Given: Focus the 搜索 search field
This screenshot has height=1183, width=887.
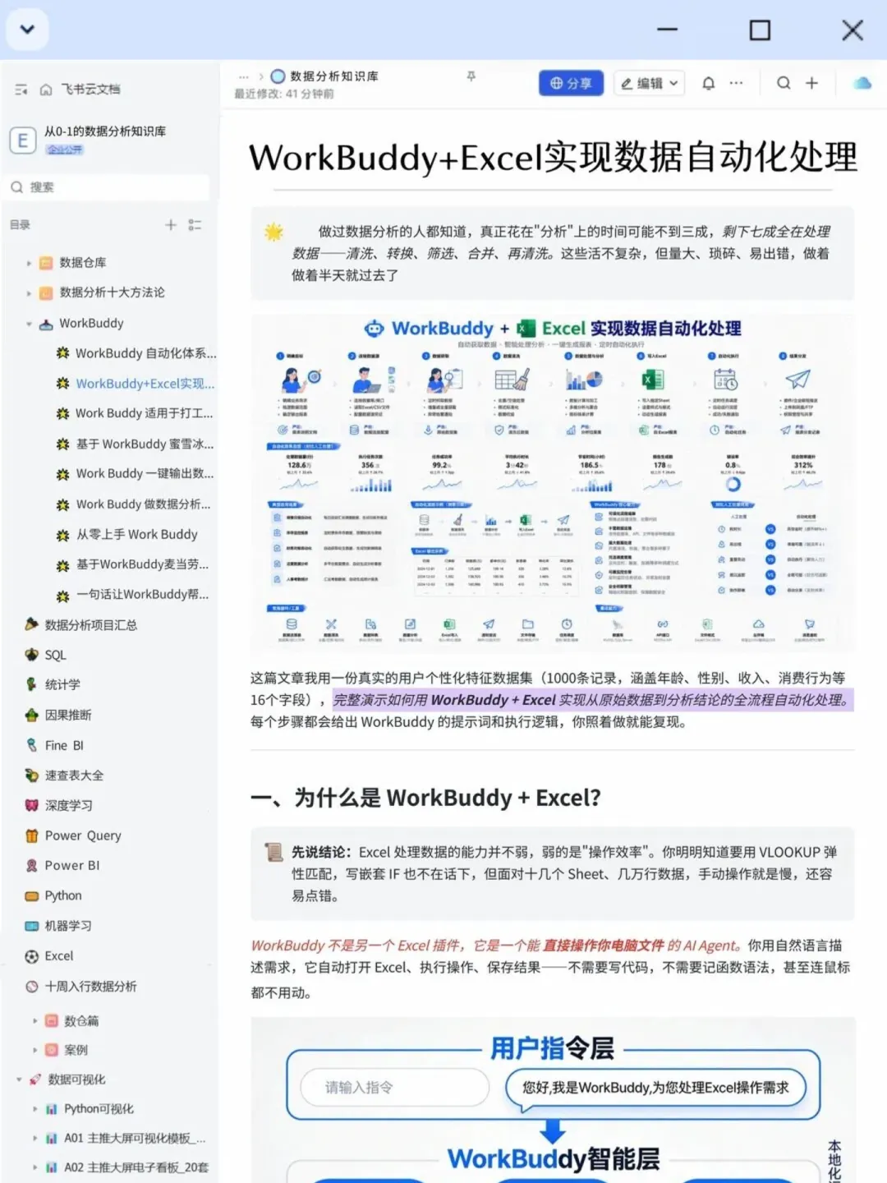Looking at the screenshot, I should click(107, 187).
